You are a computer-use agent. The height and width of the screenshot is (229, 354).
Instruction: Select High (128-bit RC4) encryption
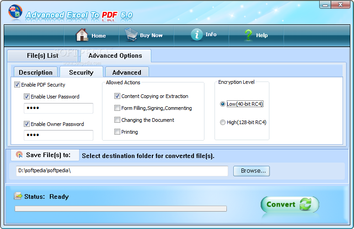(x=223, y=122)
